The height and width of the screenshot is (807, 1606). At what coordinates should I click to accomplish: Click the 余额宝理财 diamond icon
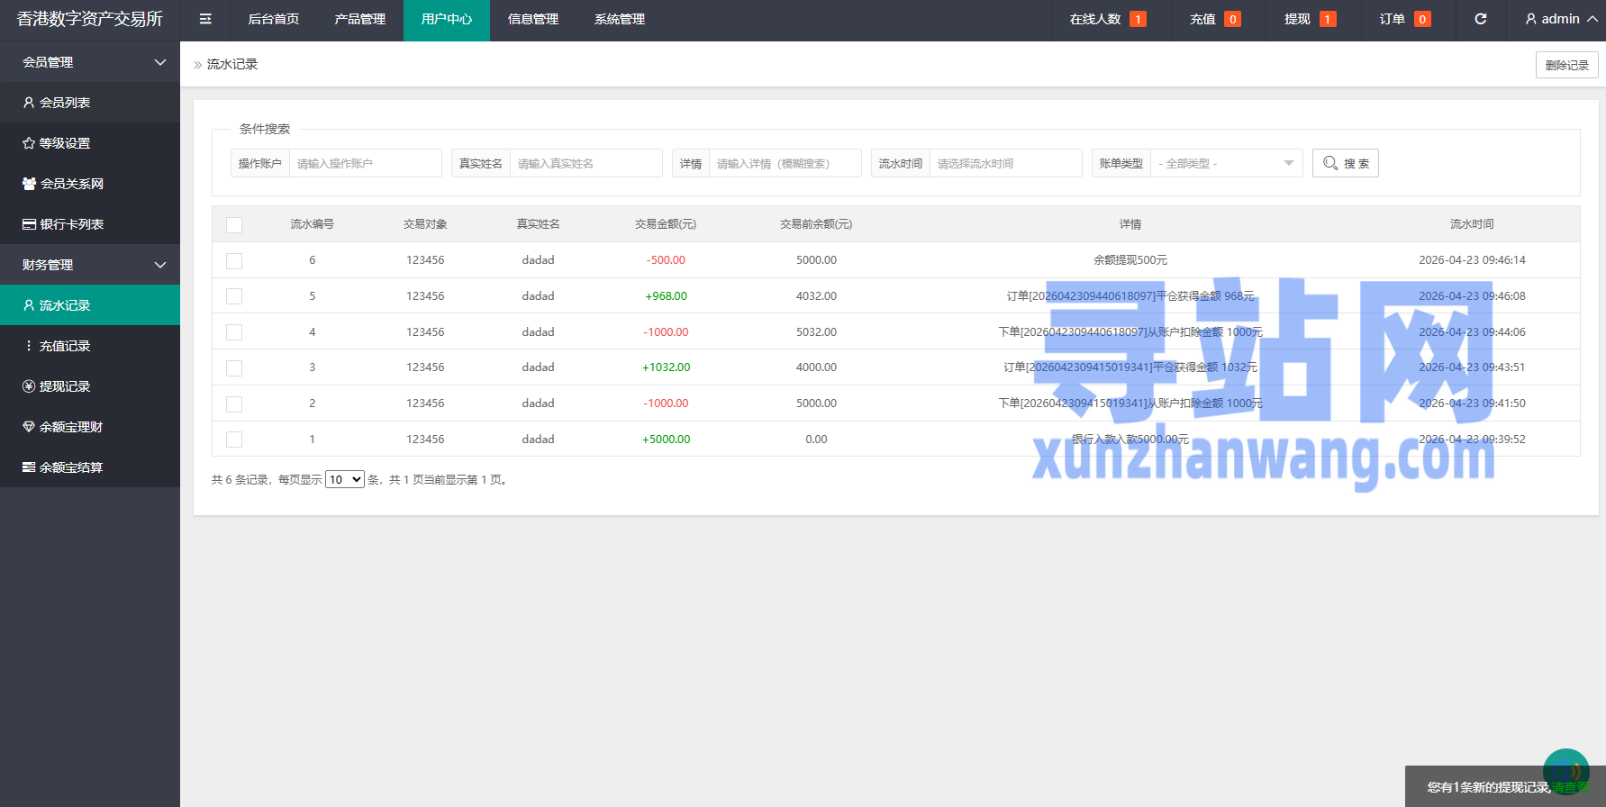tap(29, 427)
